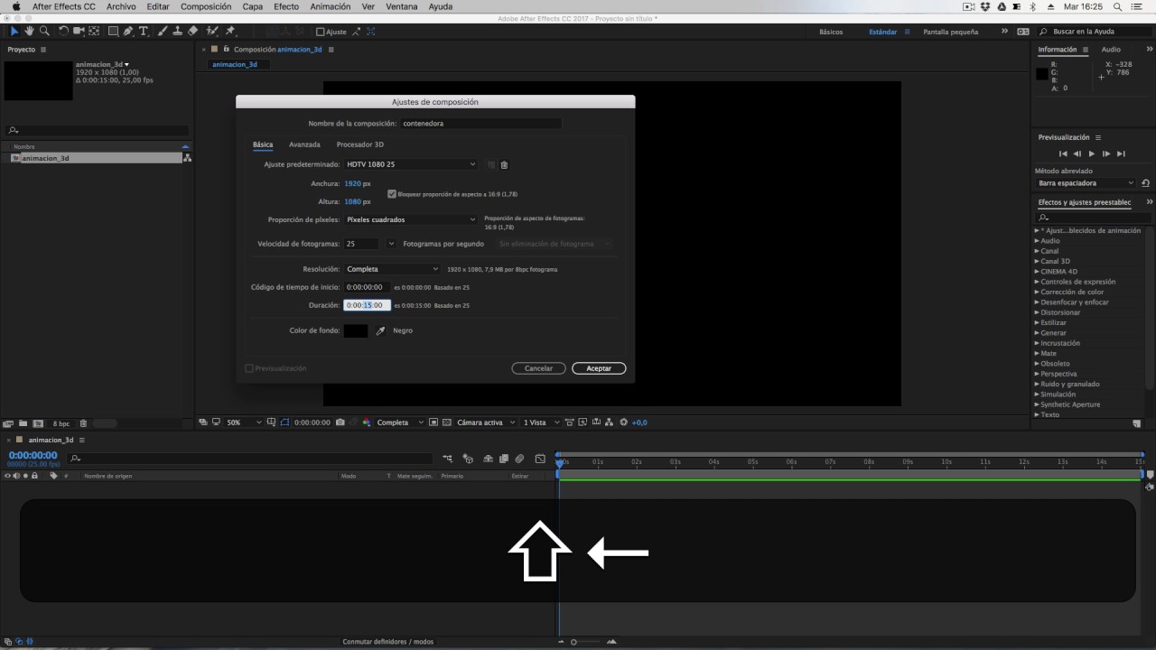1156x650 pixels.
Task: Open the Píxeles cuadrados dropdown
Action: [x=411, y=219]
